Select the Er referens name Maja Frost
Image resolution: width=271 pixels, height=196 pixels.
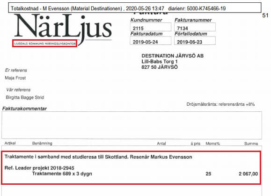click(x=15, y=78)
